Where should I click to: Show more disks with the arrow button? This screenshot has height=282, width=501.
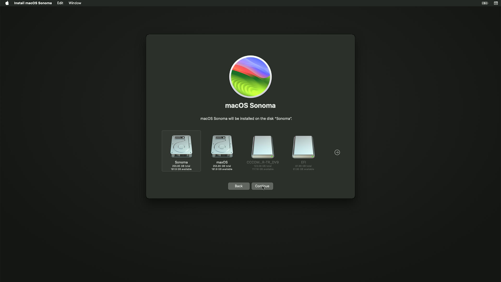[x=337, y=152]
